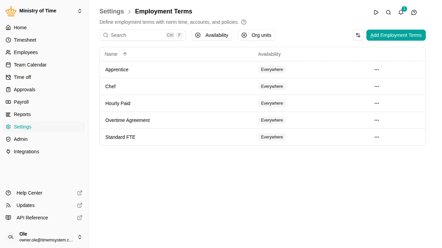Select the Apprentice employment term
442x248 pixels.
tap(117, 70)
